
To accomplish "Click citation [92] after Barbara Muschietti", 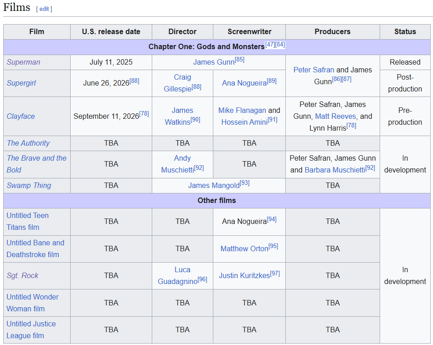I will 370,167.
